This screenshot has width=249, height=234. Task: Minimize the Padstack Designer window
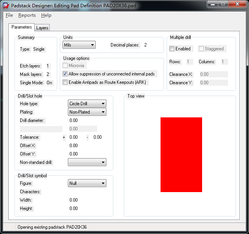coord(213,4)
